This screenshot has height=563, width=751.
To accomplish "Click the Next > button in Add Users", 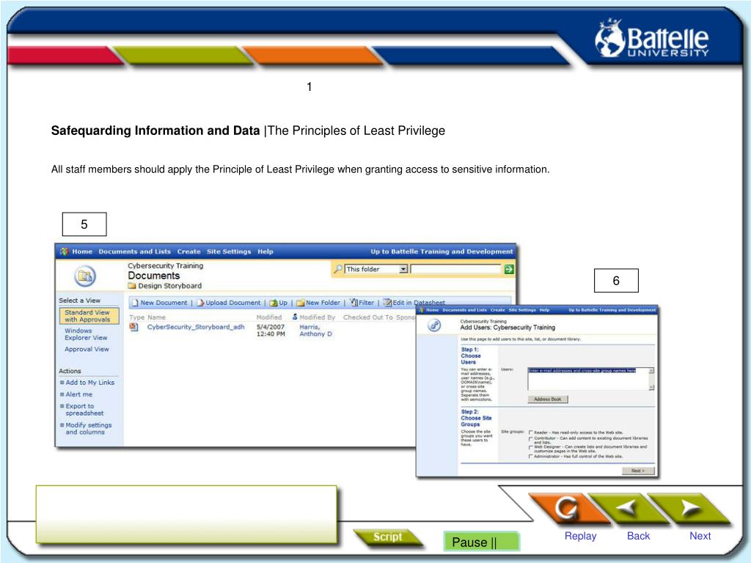I will pyautogui.click(x=638, y=471).
